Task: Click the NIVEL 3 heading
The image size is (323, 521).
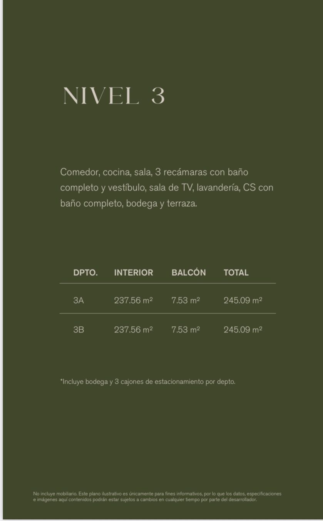Action: (x=114, y=96)
